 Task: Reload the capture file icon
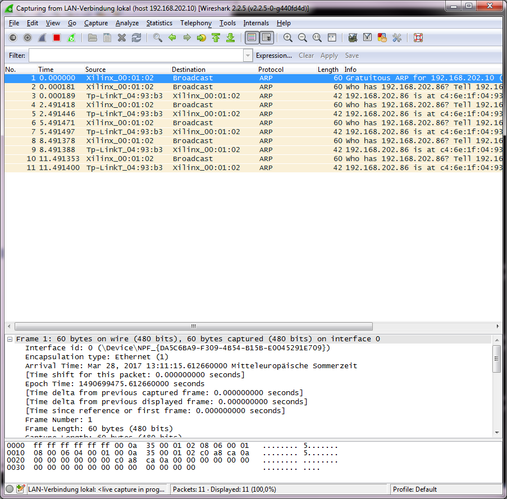coord(136,38)
